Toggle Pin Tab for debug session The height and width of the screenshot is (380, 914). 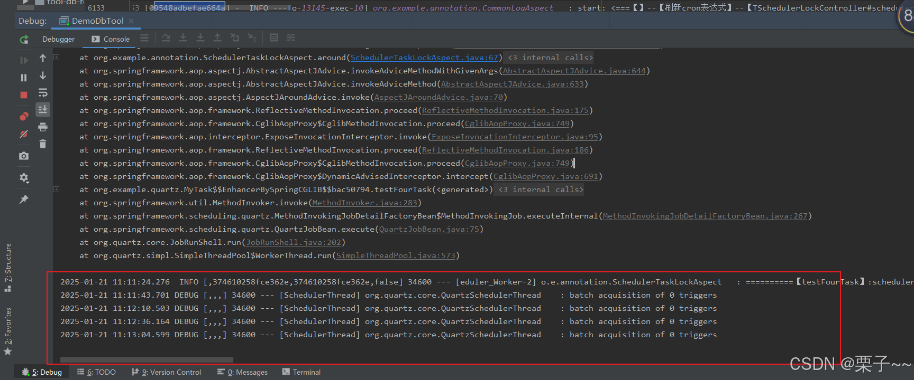pyautogui.click(x=24, y=199)
